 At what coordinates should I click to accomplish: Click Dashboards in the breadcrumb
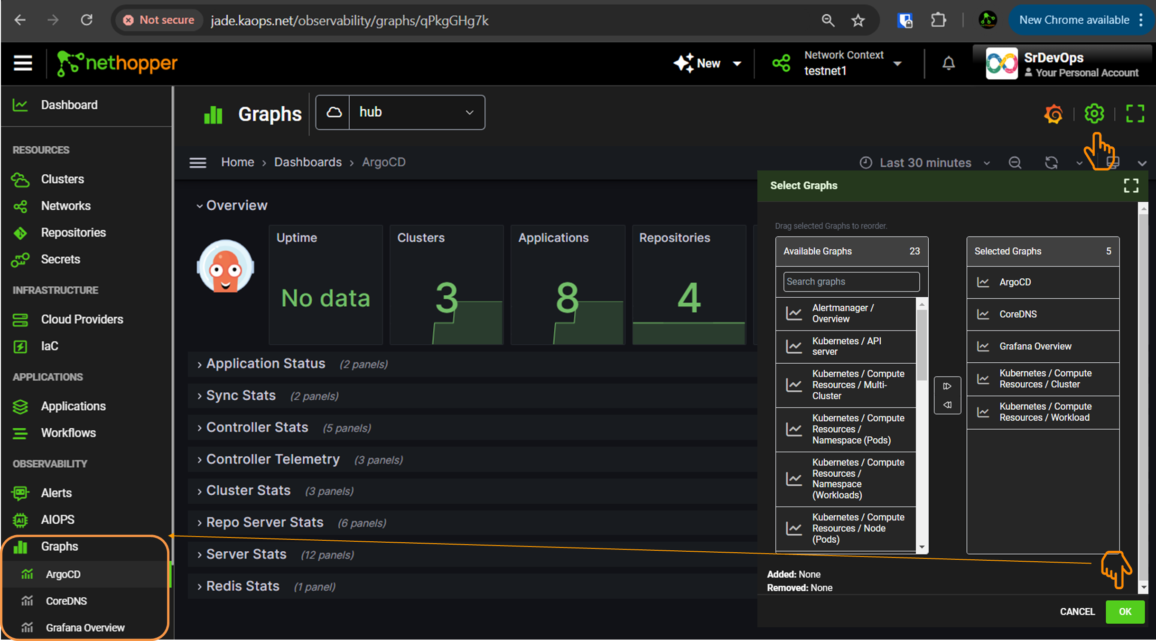coord(308,162)
